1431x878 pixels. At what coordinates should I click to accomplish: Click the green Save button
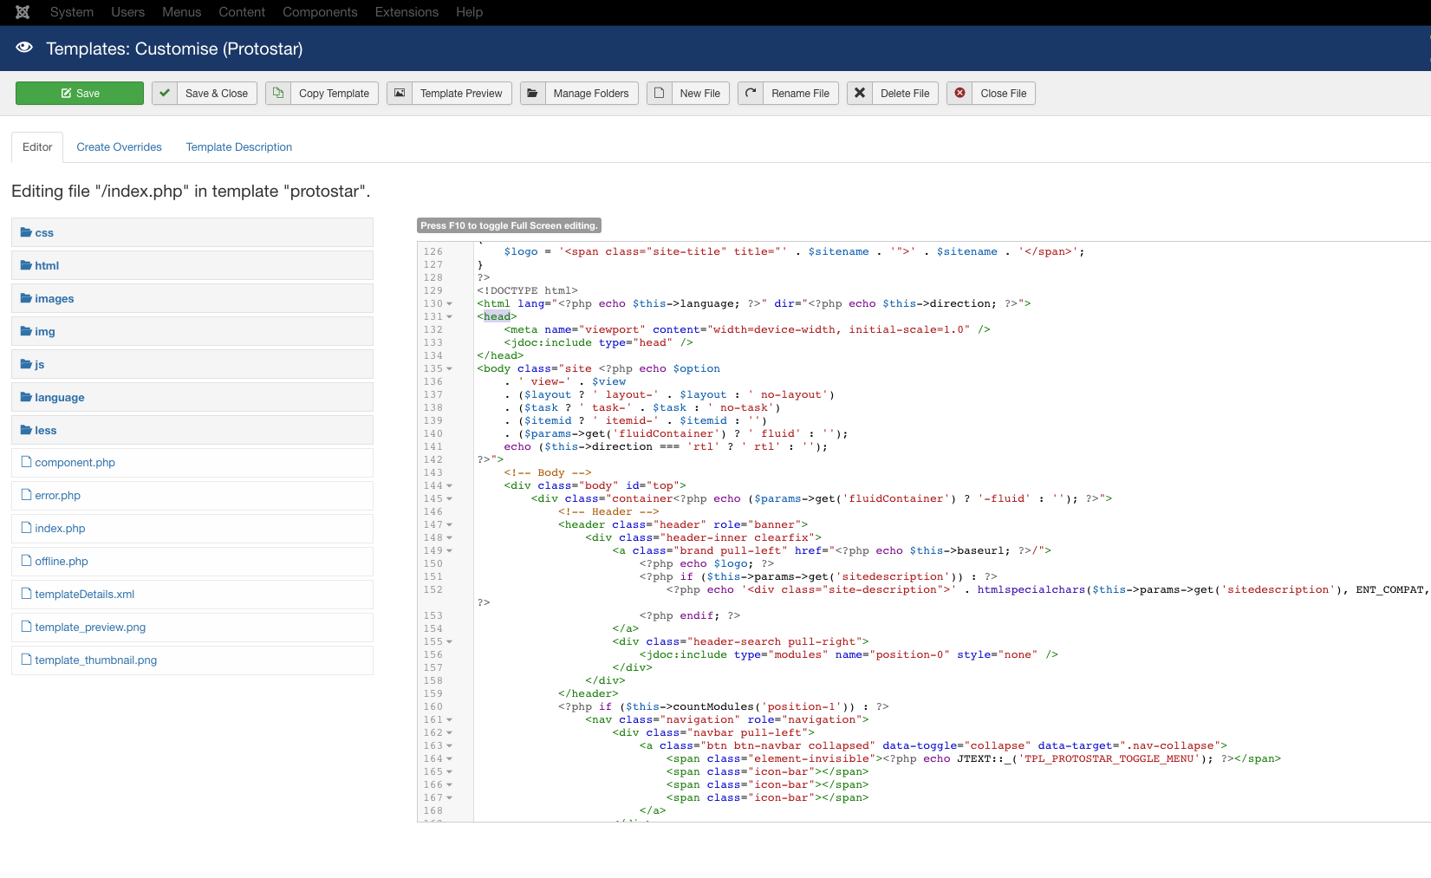tap(80, 94)
